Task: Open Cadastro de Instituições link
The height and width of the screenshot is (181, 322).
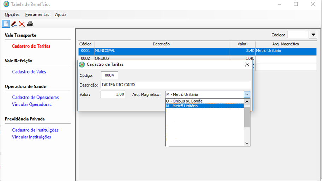Action: (x=35, y=130)
